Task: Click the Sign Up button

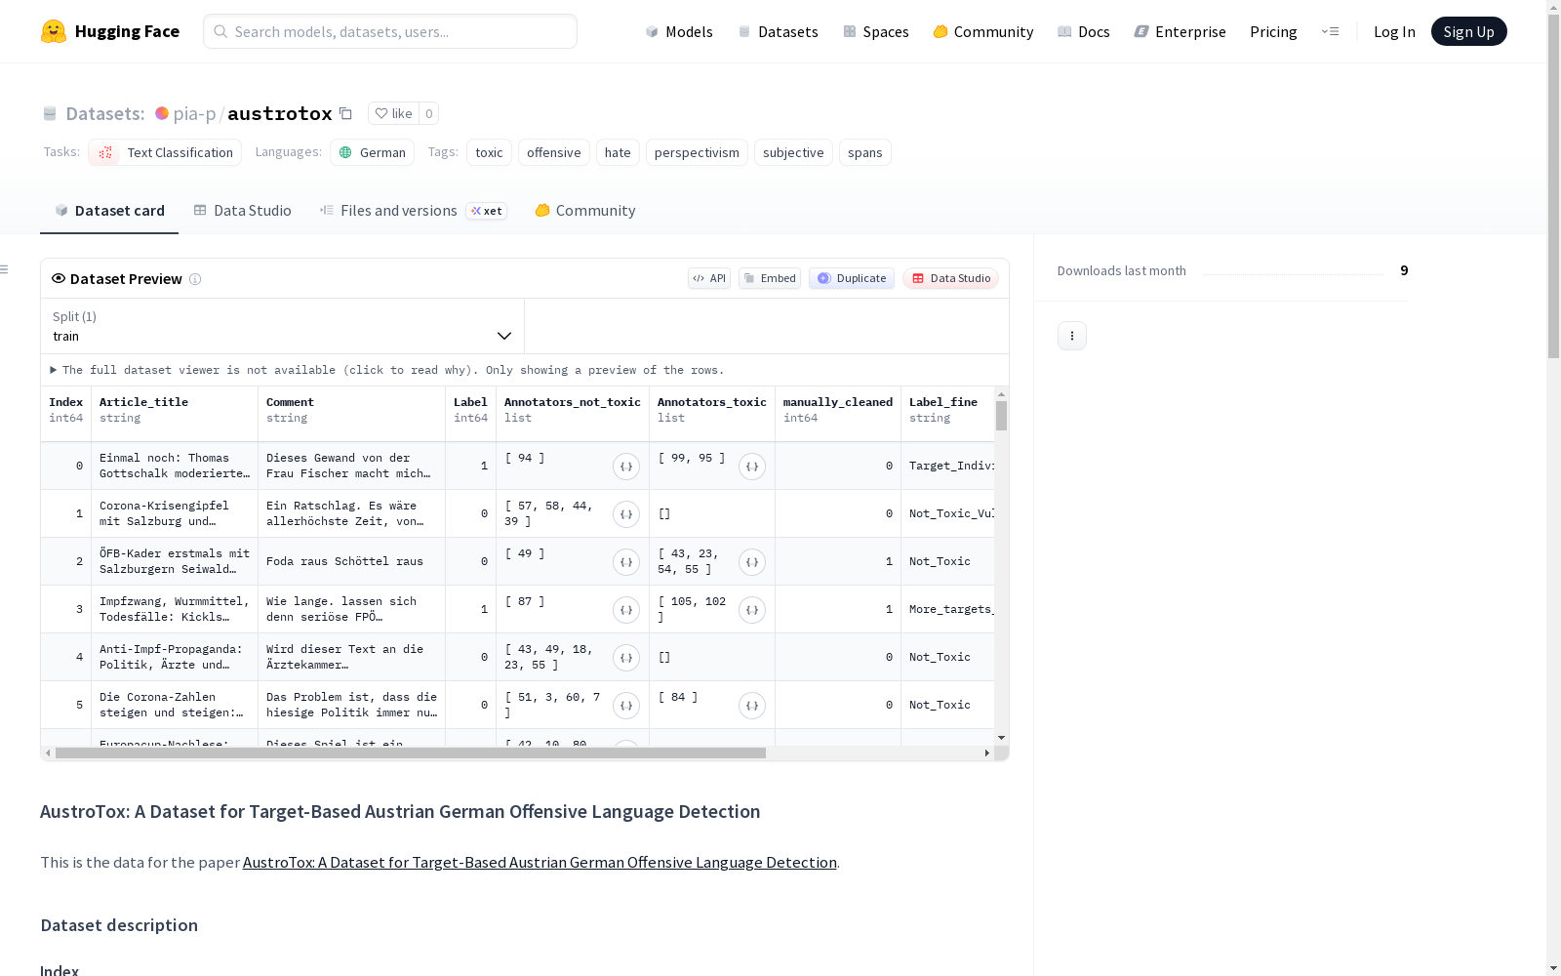Action: pyautogui.click(x=1469, y=31)
